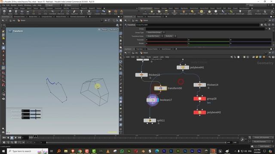The width and height of the screenshot is (275, 154).
Task: Open the viewport Persp camera dropdown
Action: [104, 30]
